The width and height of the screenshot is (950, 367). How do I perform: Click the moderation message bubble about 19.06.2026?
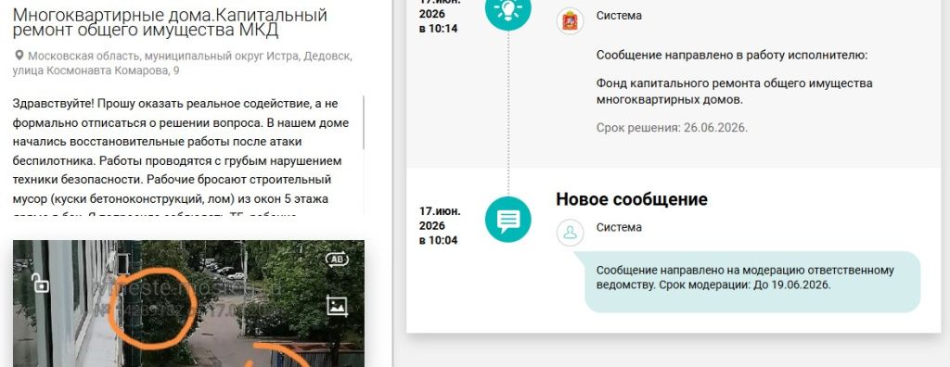click(751, 282)
